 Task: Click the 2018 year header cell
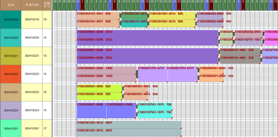coord(11,5)
